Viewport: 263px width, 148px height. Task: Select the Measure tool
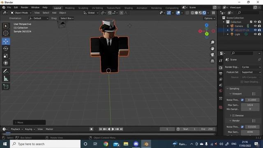[6, 79]
